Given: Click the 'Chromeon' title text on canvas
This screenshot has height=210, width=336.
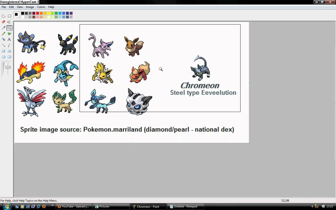Looking at the screenshot, I should pyautogui.click(x=200, y=85).
